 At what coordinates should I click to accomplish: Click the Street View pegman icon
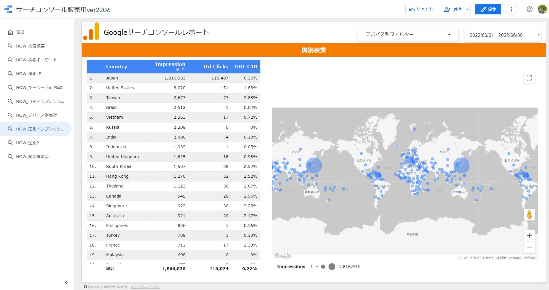(529, 215)
